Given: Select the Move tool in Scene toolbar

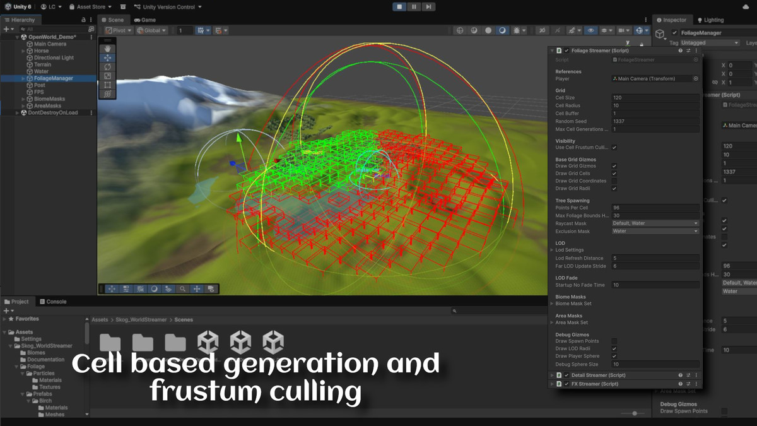Looking at the screenshot, I should click(x=107, y=57).
